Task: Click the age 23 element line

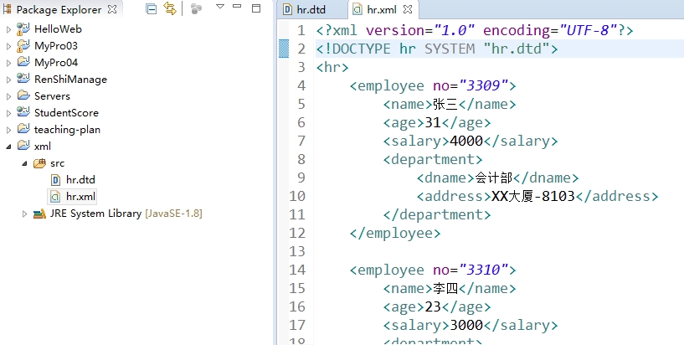Action: tap(437, 307)
